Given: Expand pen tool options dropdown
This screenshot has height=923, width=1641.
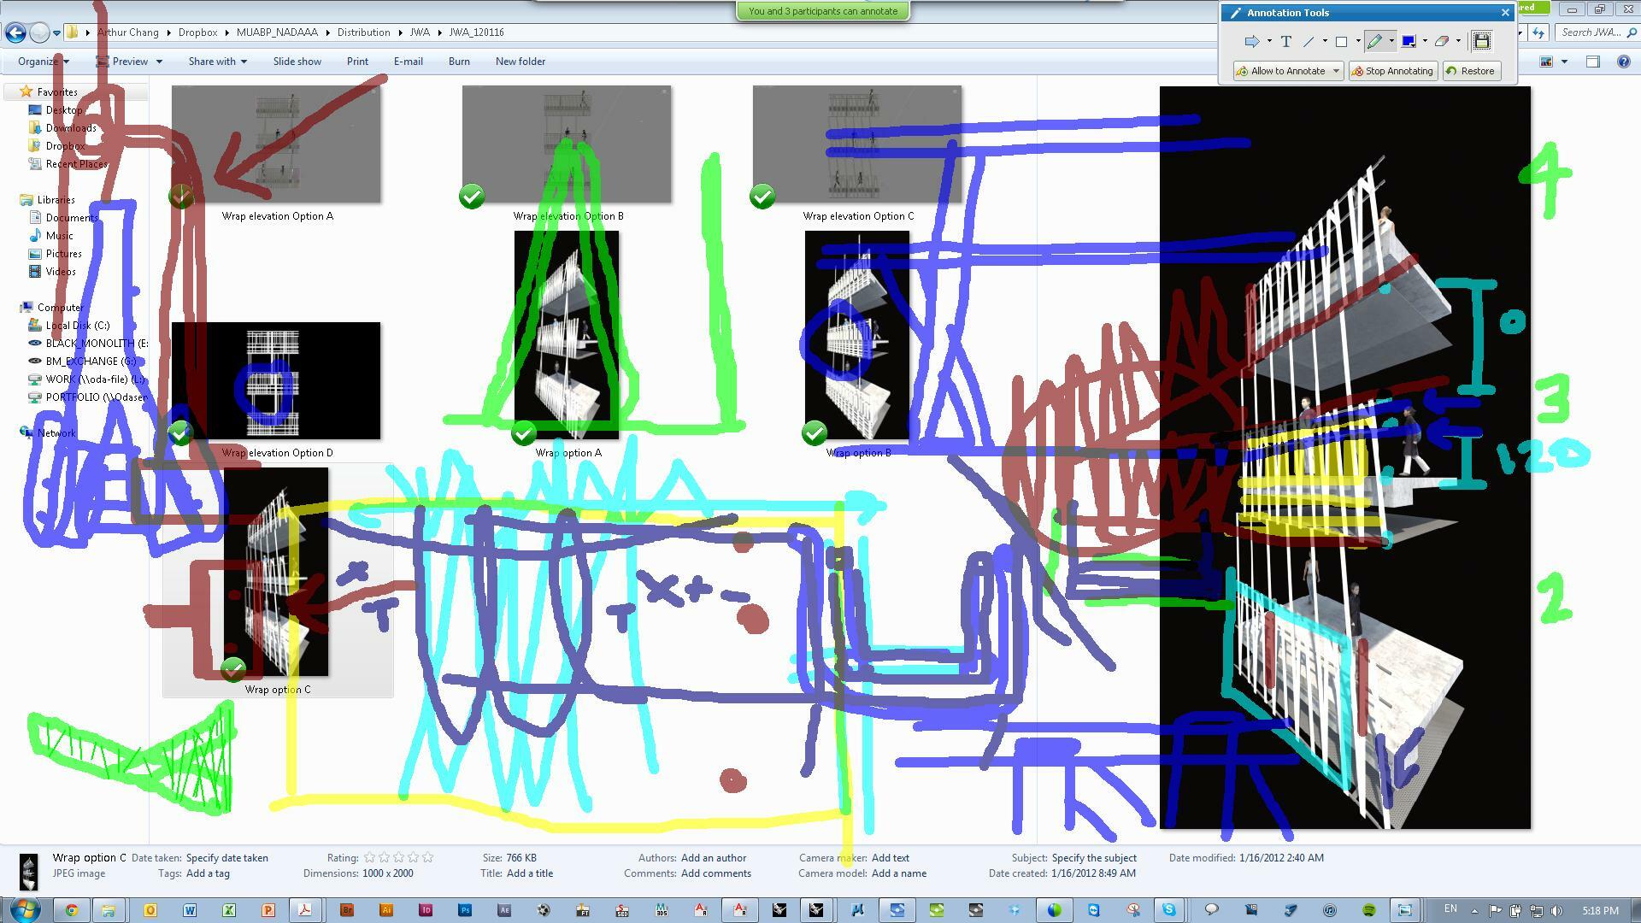Looking at the screenshot, I should [1391, 41].
